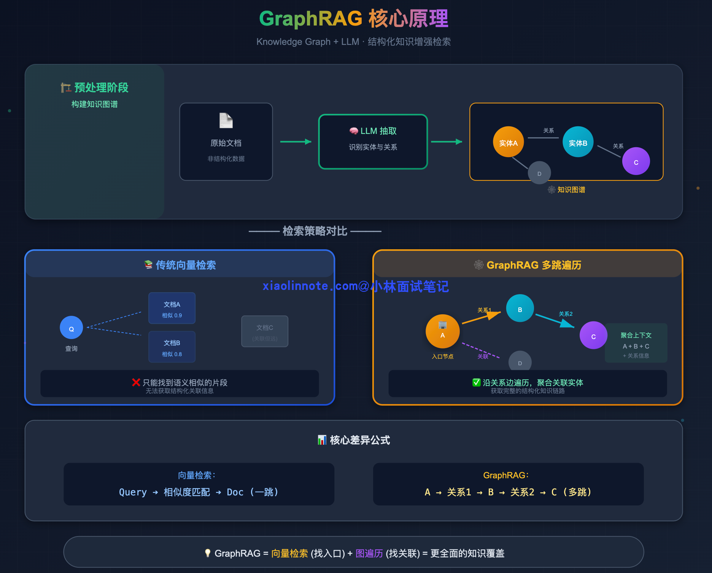
Task: Click the lightbulb icon in bottom summary
Action: click(208, 553)
